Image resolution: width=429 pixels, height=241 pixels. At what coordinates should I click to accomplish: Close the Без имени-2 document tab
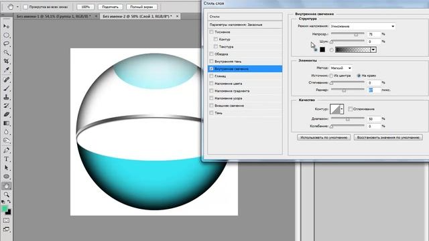pyautogui.click(x=177, y=16)
